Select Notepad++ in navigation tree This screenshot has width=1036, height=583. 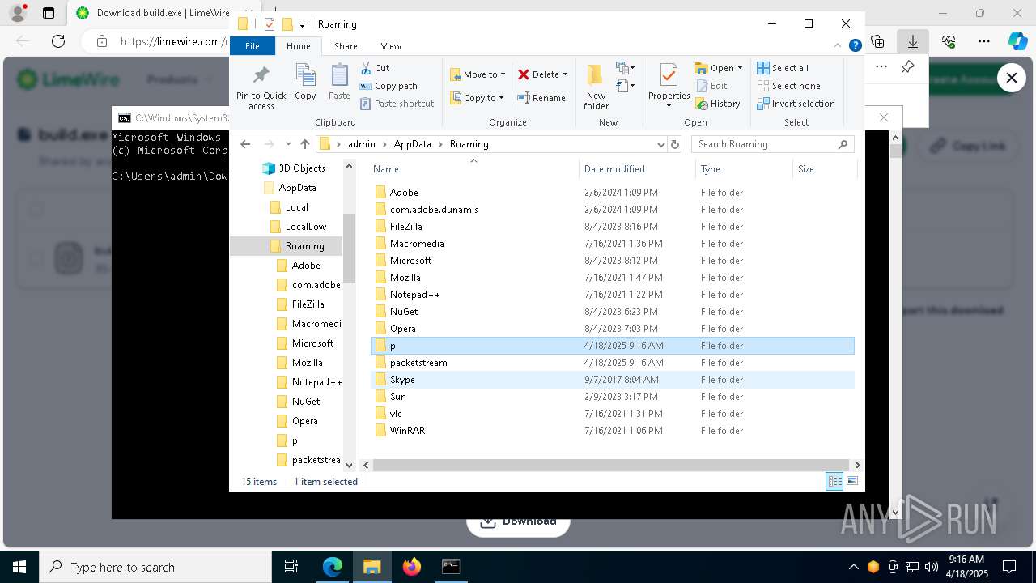click(x=316, y=382)
